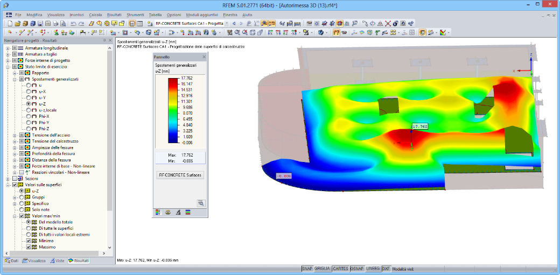The height and width of the screenshot is (275, 560).
Task: Click the navigator vertical scrollbar down arrow
Action: coord(110,247)
